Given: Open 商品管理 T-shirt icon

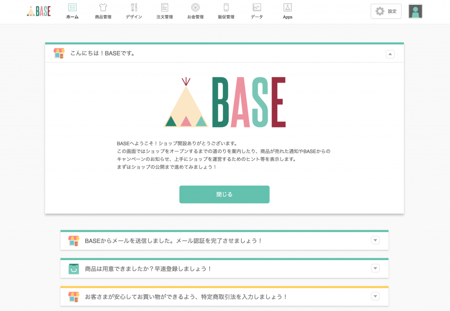Looking at the screenshot, I should [x=103, y=7].
